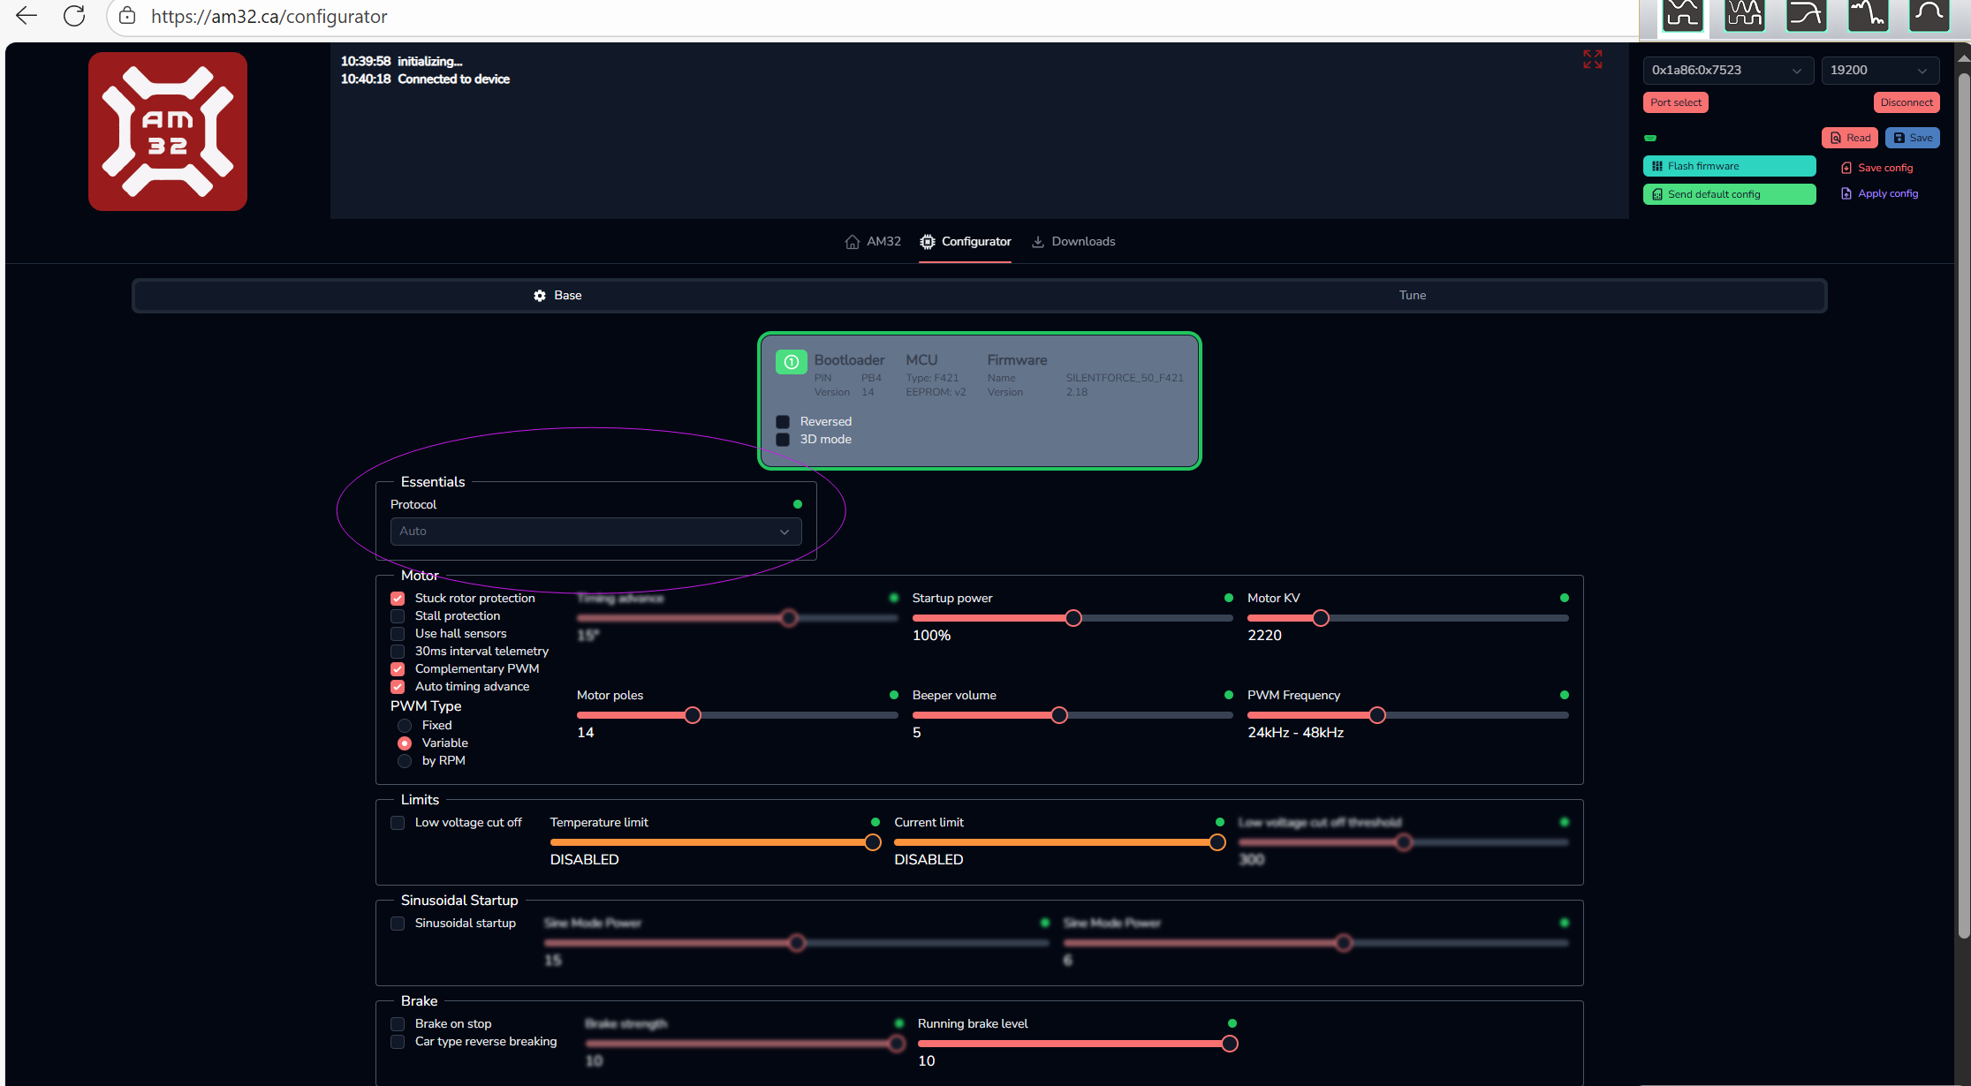1971x1086 pixels.
Task: Open the 0x1a86:0x7523 port dropdown
Action: coord(1727,71)
